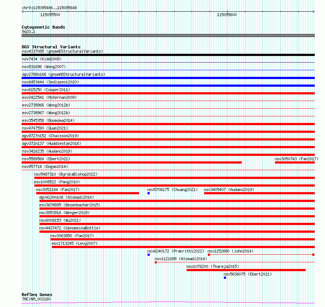Click the DGV Structural Variants track title
The image size is (325, 307).
click(51, 47)
